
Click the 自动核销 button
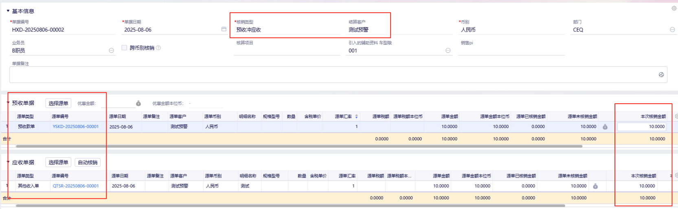coord(88,162)
